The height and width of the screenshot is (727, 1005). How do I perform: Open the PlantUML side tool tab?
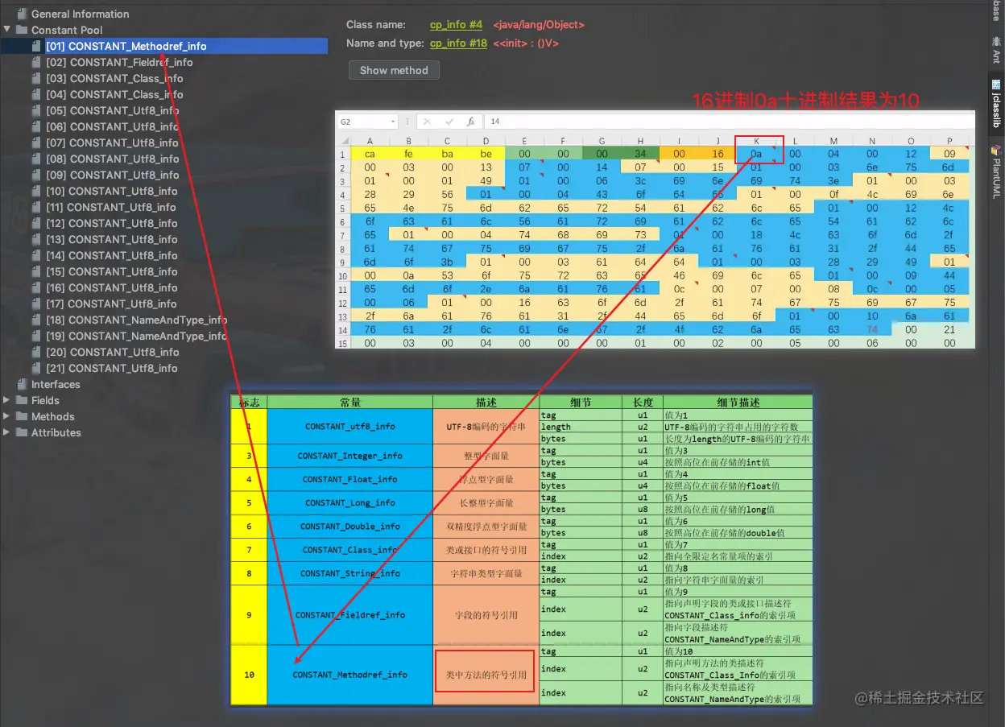pyautogui.click(x=996, y=171)
